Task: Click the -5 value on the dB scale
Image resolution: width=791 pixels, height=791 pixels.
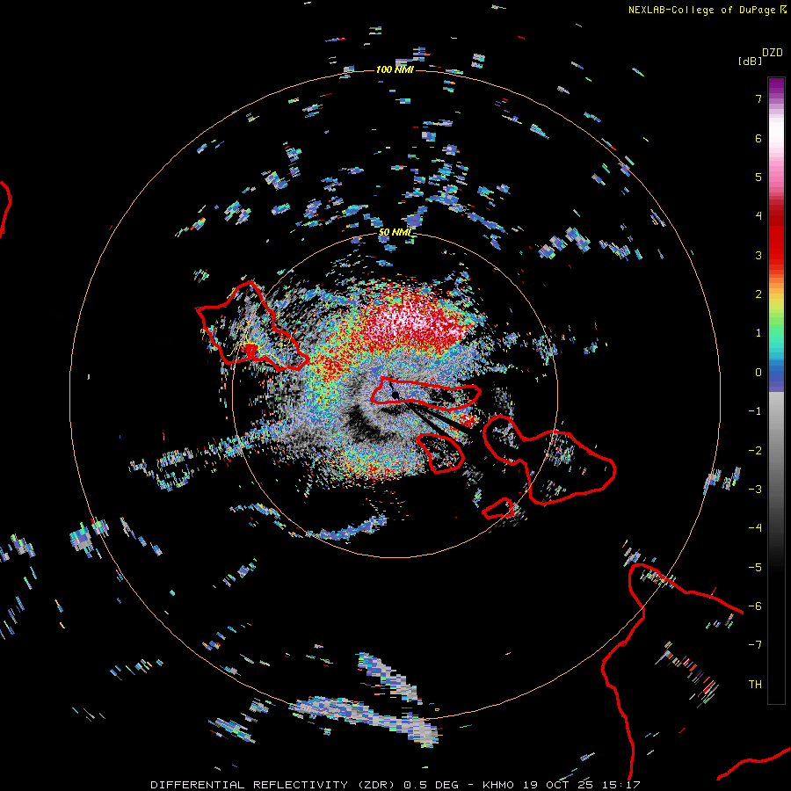Action: pos(755,567)
